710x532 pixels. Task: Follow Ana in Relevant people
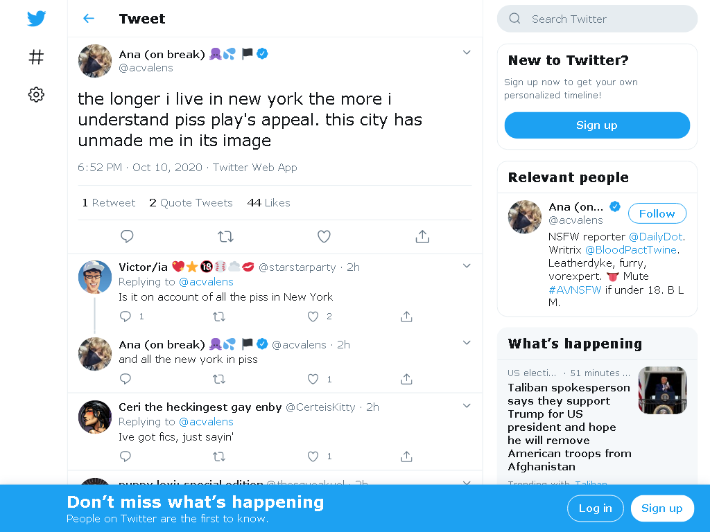(657, 213)
